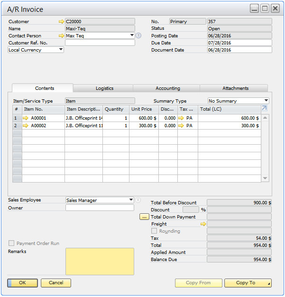This screenshot has height=297, width=285.
Task: Click sales employee details icon
Action: [x=138, y=200]
